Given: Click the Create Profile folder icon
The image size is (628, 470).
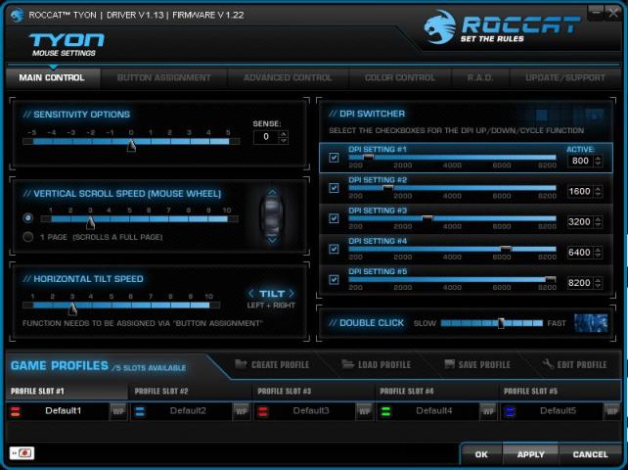Looking at the screenshot, I should [241, 364].
